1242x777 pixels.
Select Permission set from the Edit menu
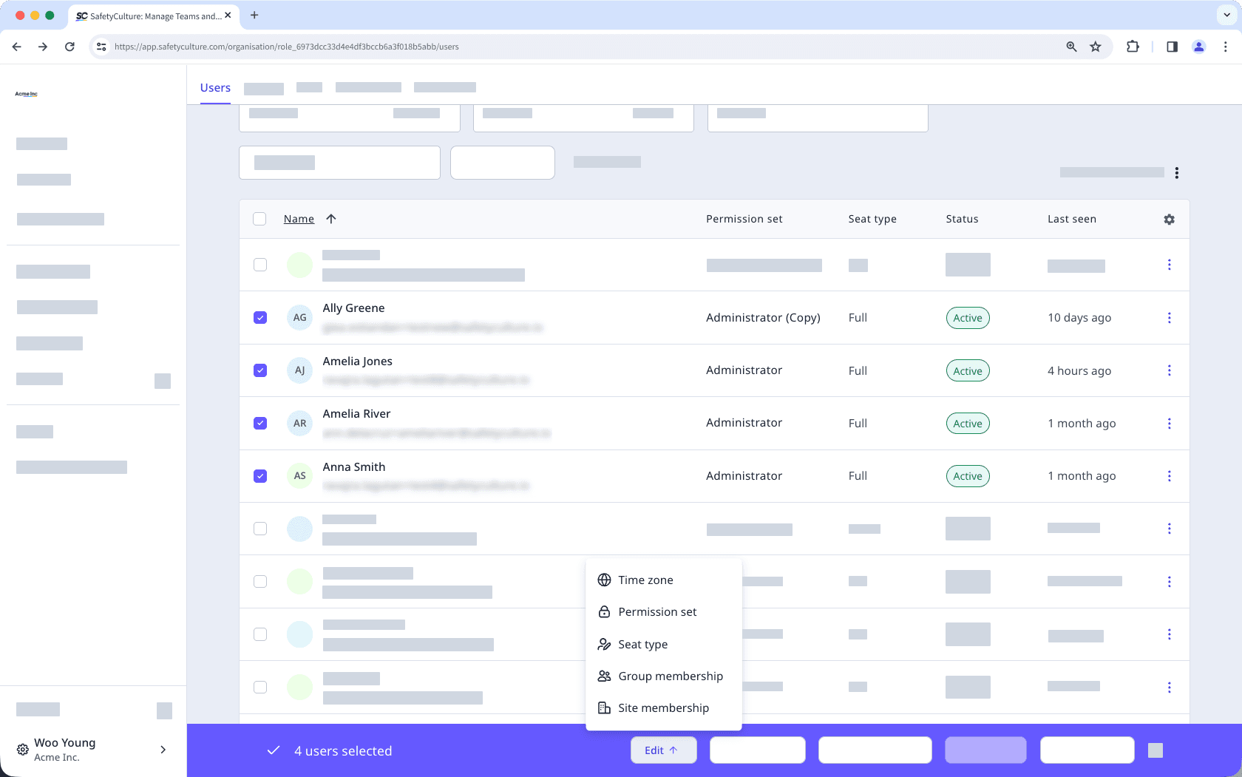coord(656,611)
